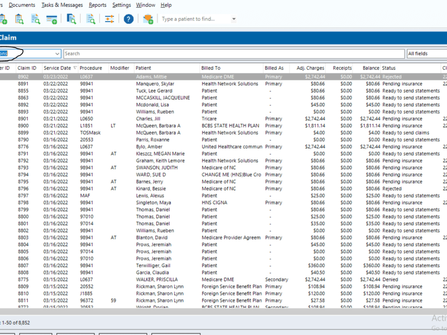Select claim ID 8800

pos(23,217)
